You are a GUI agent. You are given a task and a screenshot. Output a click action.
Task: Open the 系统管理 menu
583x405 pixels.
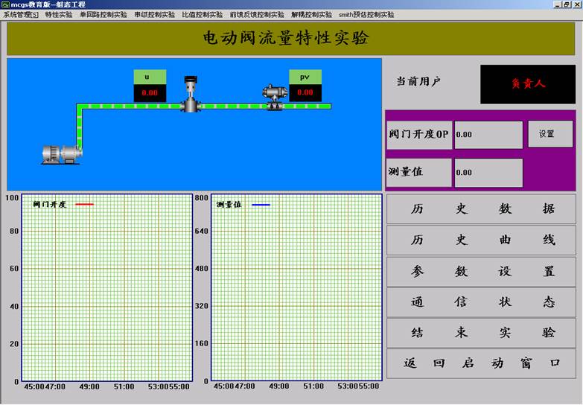pyautogui.click(x=20, y=14)
